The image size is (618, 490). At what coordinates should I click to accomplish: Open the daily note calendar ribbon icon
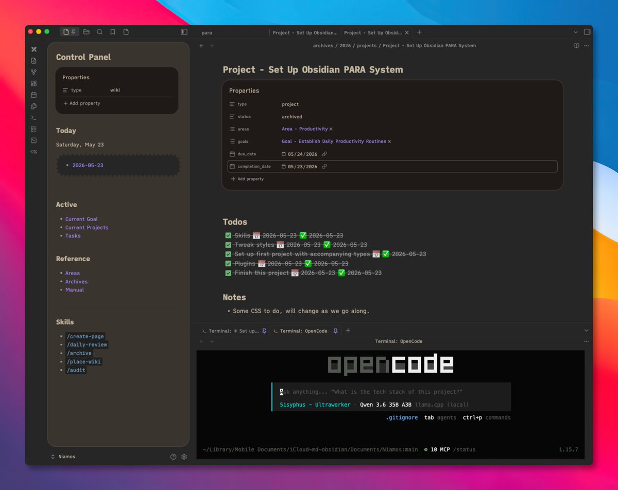33,95
